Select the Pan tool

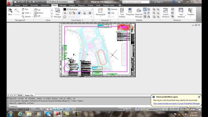(x=25, y=9)
